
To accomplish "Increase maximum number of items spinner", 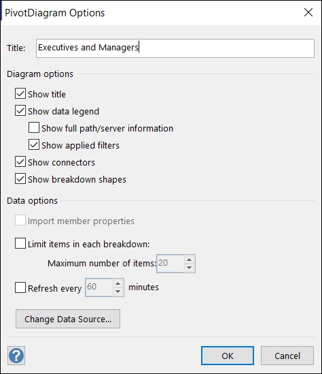I will coord(190,260).
